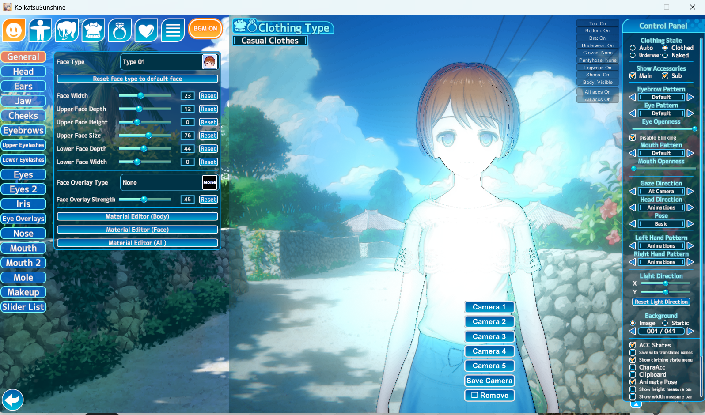Enable the Naked clothing state radio

pyautogui.click(x=665, y=56)
